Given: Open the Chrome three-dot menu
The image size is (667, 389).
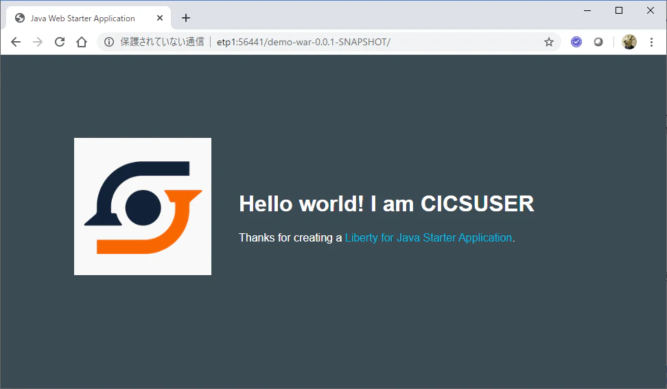Looking at the screenshot, I should (x=651, y=42).
